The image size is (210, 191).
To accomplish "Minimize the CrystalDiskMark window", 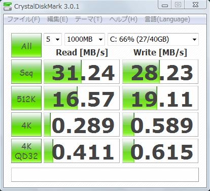I will click(x=165, y=5).
